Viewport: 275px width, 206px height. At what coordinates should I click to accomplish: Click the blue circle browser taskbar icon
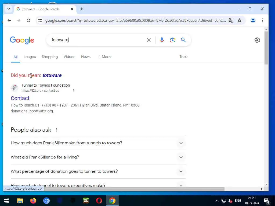46,201
